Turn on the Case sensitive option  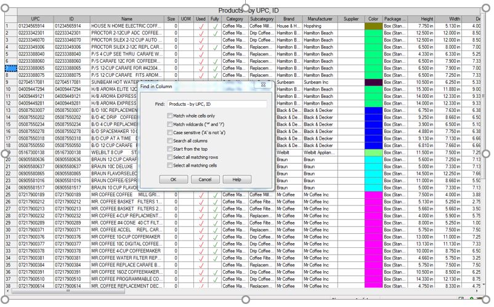click(170, 132)
